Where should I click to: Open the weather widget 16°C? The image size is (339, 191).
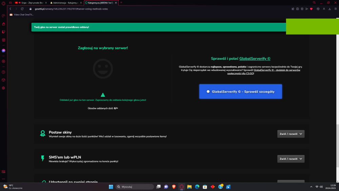[x=13, y=187]
